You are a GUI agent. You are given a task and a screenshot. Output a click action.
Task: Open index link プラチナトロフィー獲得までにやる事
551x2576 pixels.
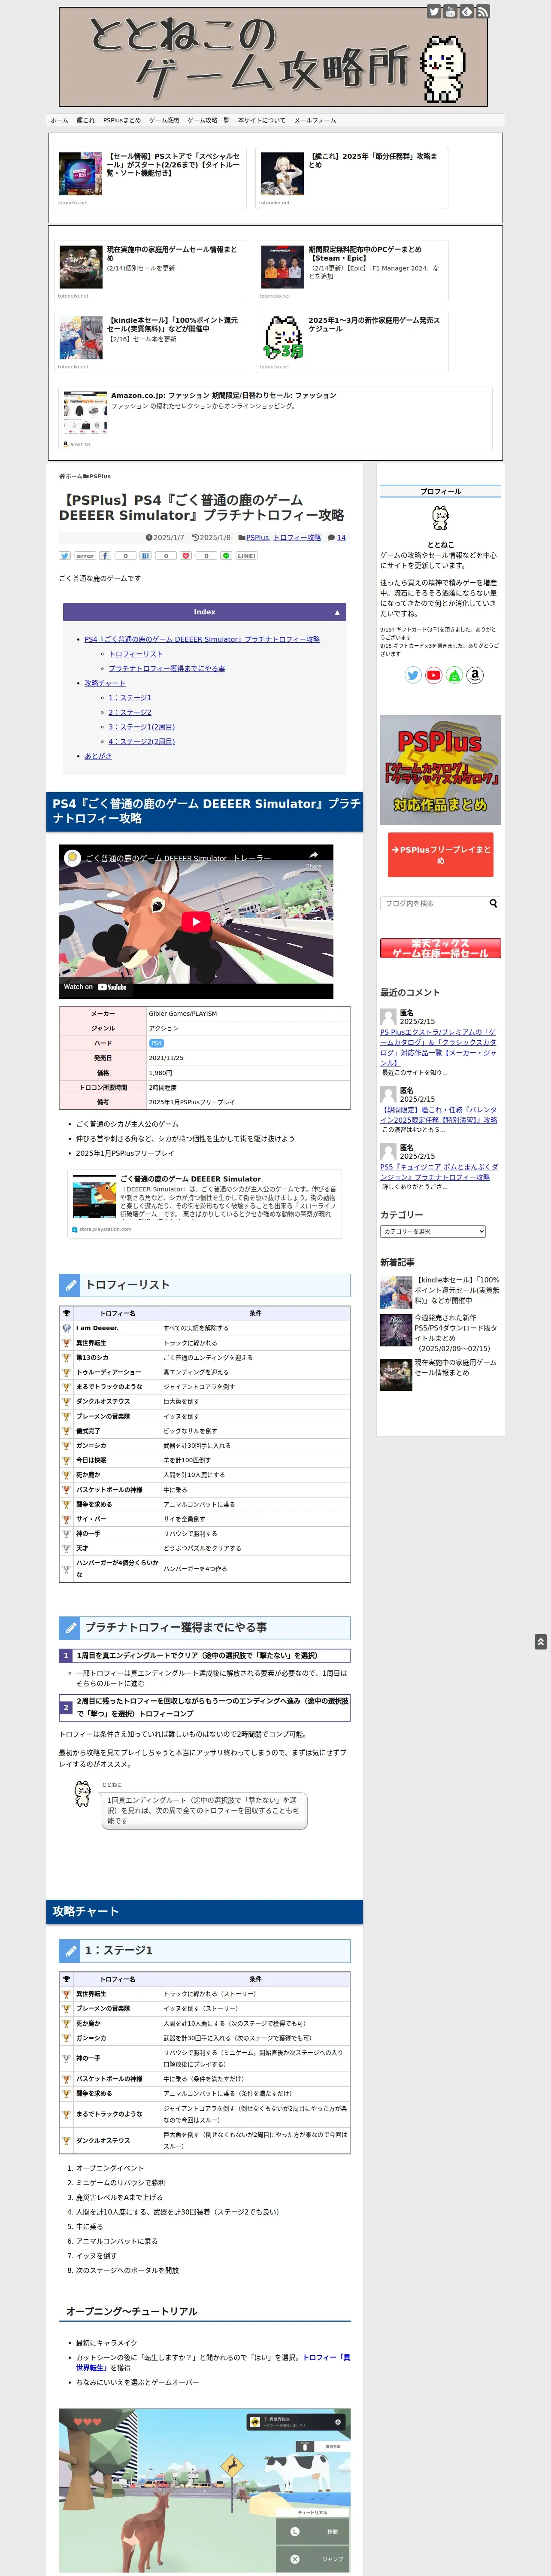167,668
